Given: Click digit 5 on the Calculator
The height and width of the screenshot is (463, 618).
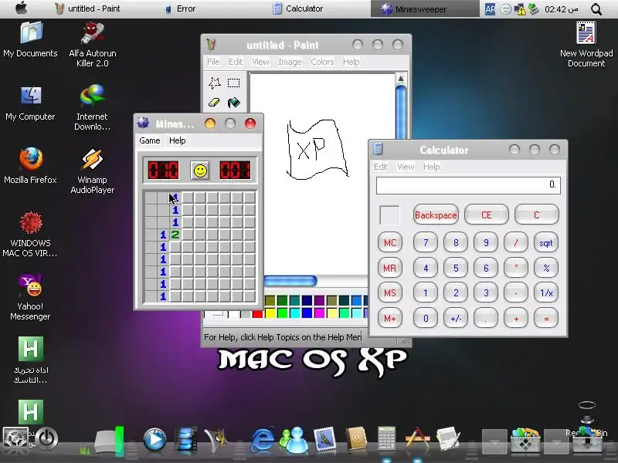Looking at the screenshot, I should pyautogui.click(x=456, y=268).
